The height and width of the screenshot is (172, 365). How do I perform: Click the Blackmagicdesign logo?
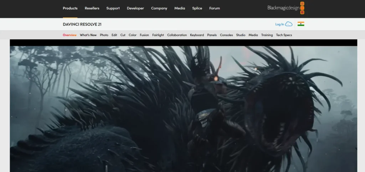tap(286, 8)
